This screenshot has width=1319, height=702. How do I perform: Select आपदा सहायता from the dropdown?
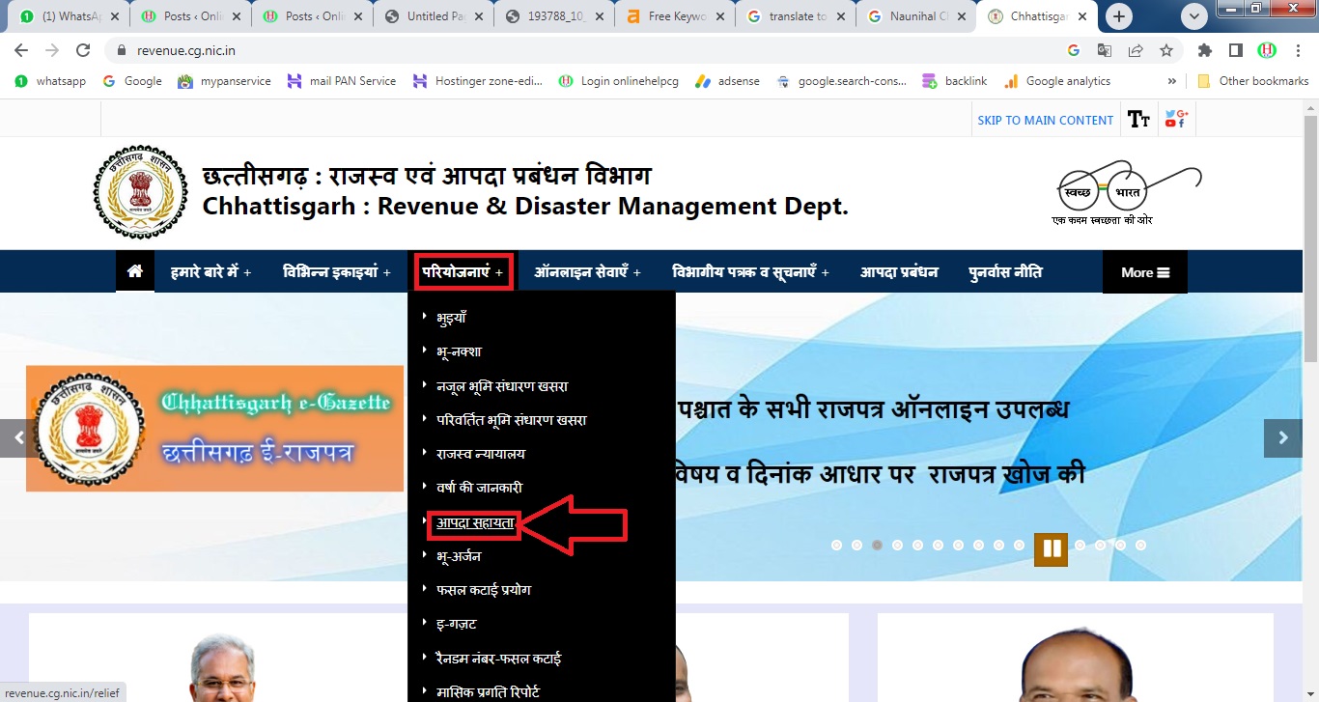pyautogui.click(x=475, y=522)
